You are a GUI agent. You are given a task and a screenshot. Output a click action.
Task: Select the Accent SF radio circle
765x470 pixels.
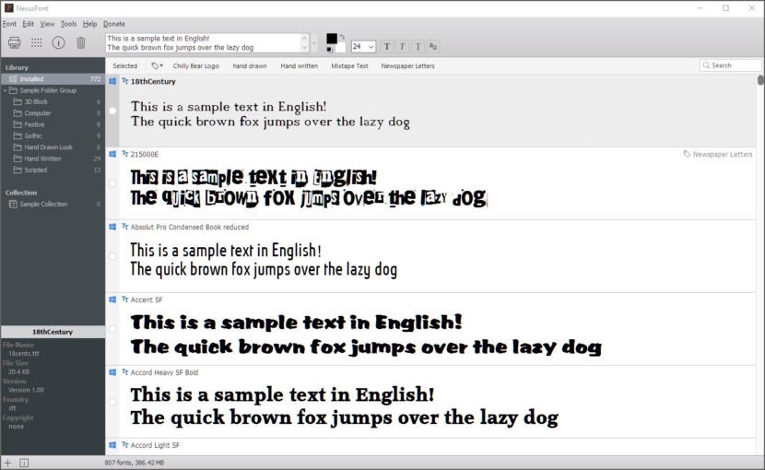[112, 329]
